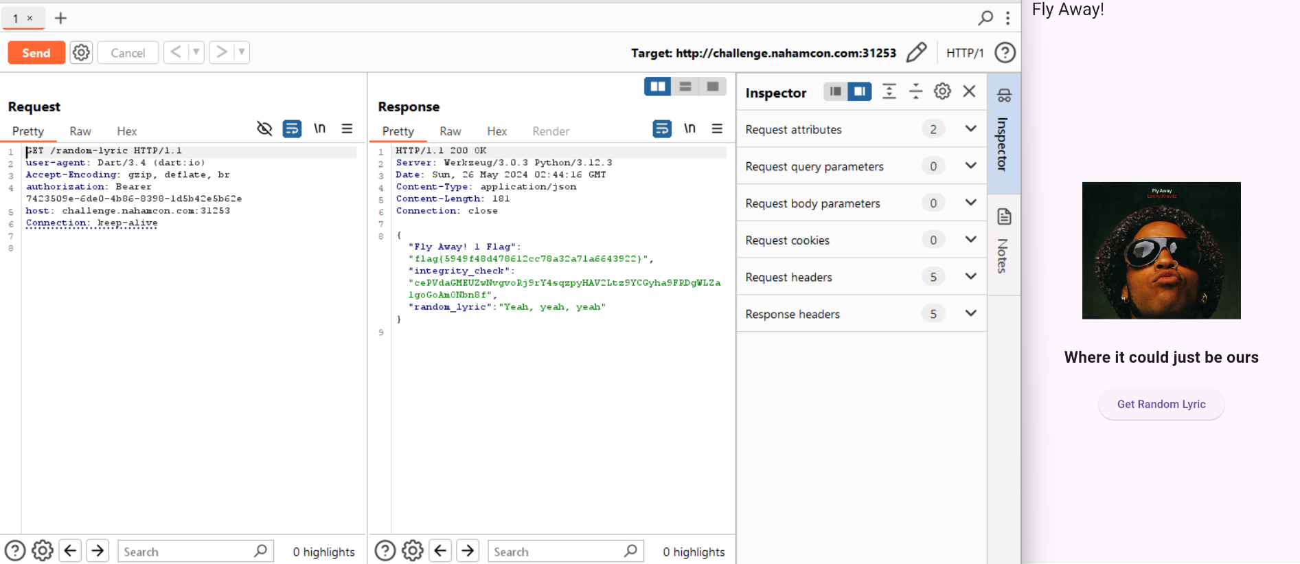This screenshot has height=564, width=1300.
Task: Click the authorization Bearer header line
Action: [134, 193]
